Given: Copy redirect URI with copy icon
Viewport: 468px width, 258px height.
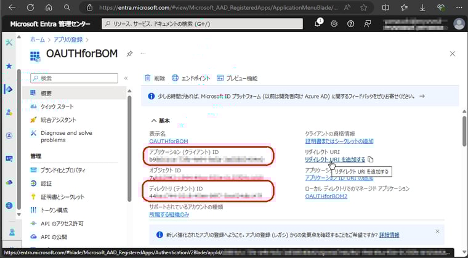Looking at the screenshot, I should pyautogui.click(x=371, y=159).
